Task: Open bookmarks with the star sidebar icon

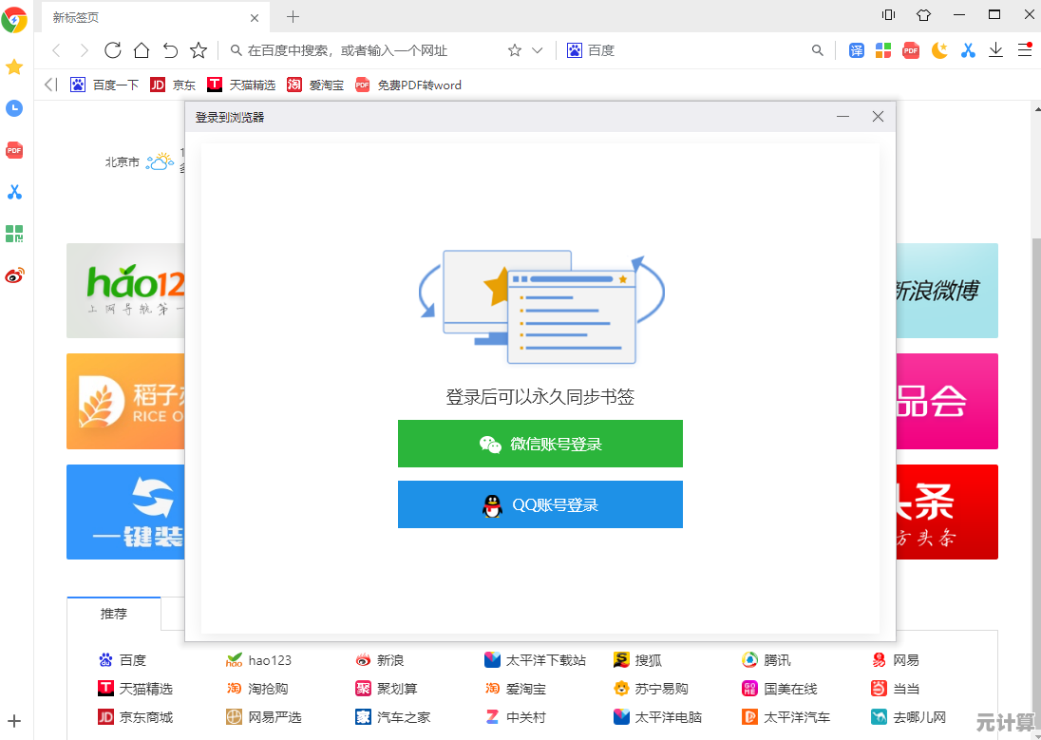Action: (x=14, y=67)
